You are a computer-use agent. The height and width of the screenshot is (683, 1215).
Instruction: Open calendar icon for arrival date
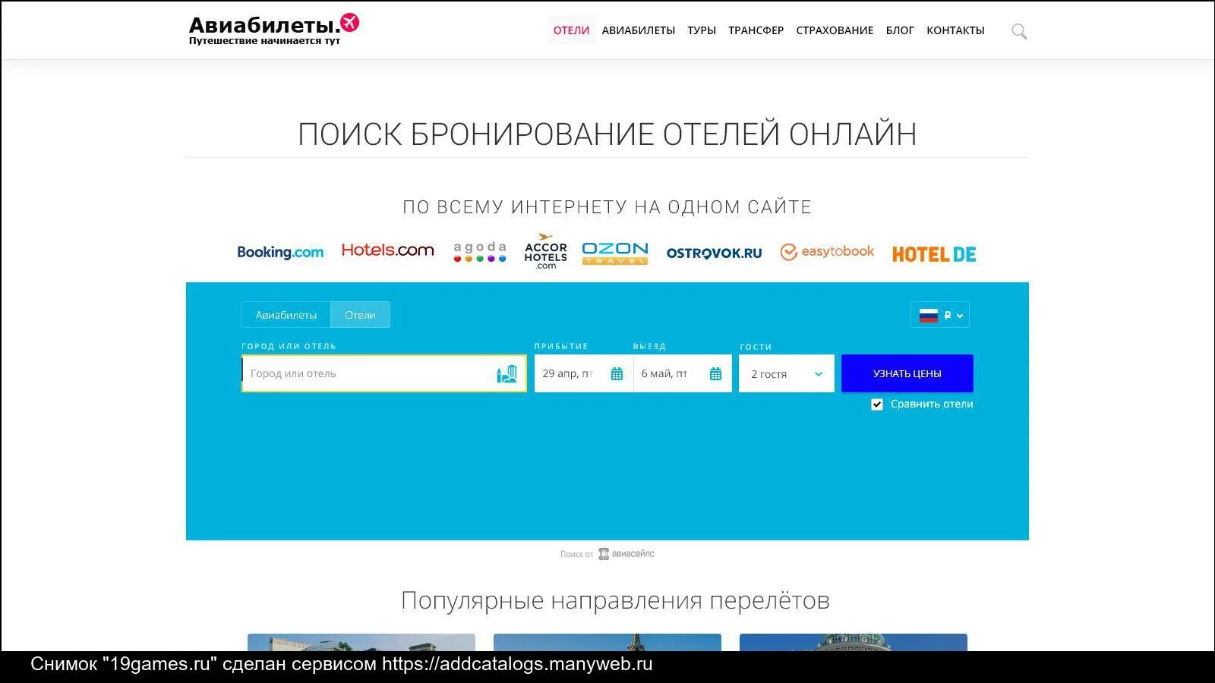(x=617, y=374)
